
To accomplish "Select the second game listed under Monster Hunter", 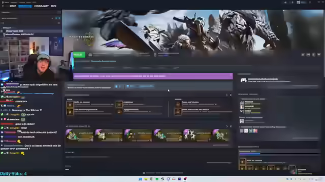I will [x=20, y=34].
